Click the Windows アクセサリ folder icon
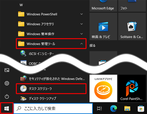This screenshot has height=114, width=147. click(21, 24)
